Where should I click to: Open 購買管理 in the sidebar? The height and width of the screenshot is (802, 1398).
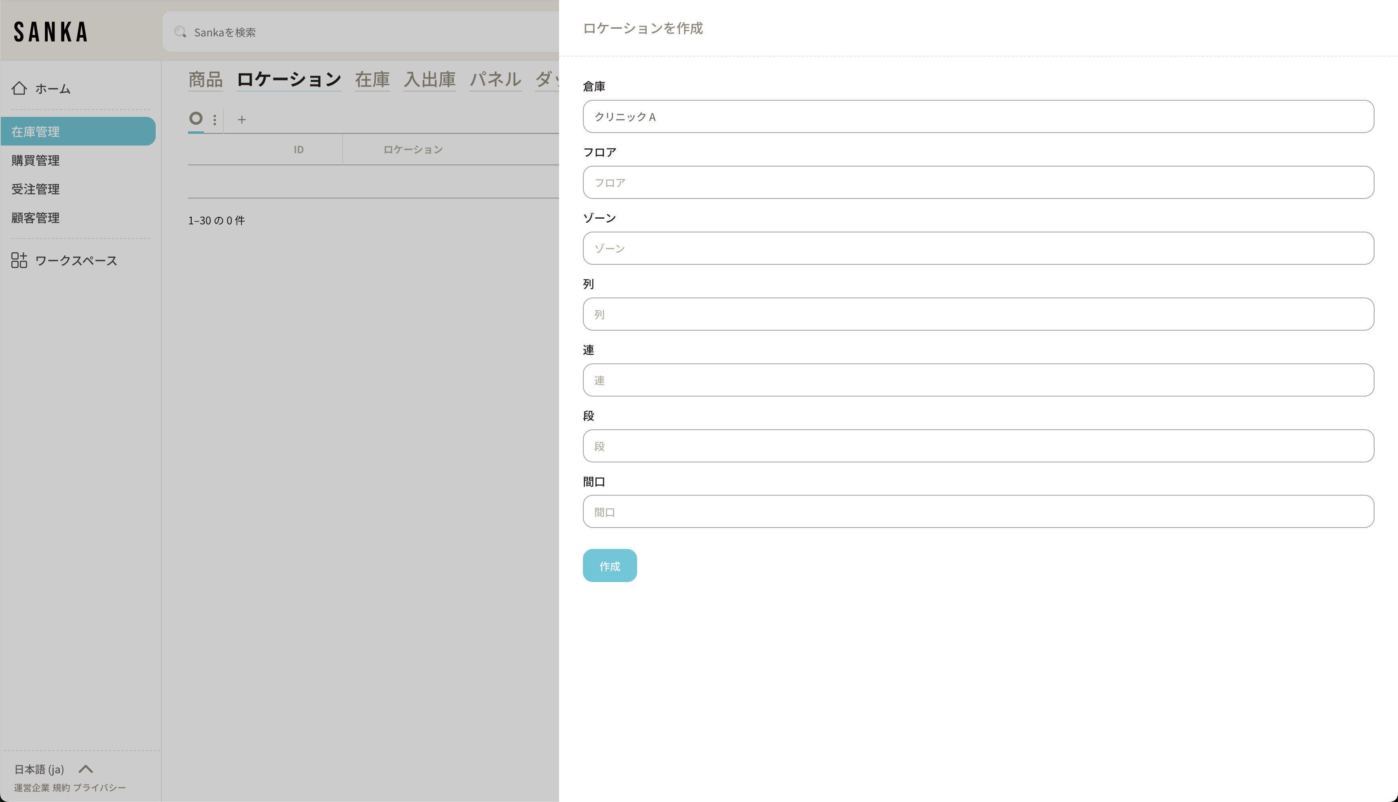pyautogui.click(x=36, y=160)
